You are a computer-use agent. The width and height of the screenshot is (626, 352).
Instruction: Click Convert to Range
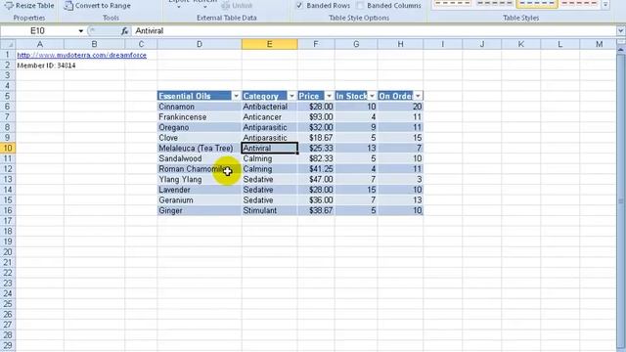coord(98,6)
